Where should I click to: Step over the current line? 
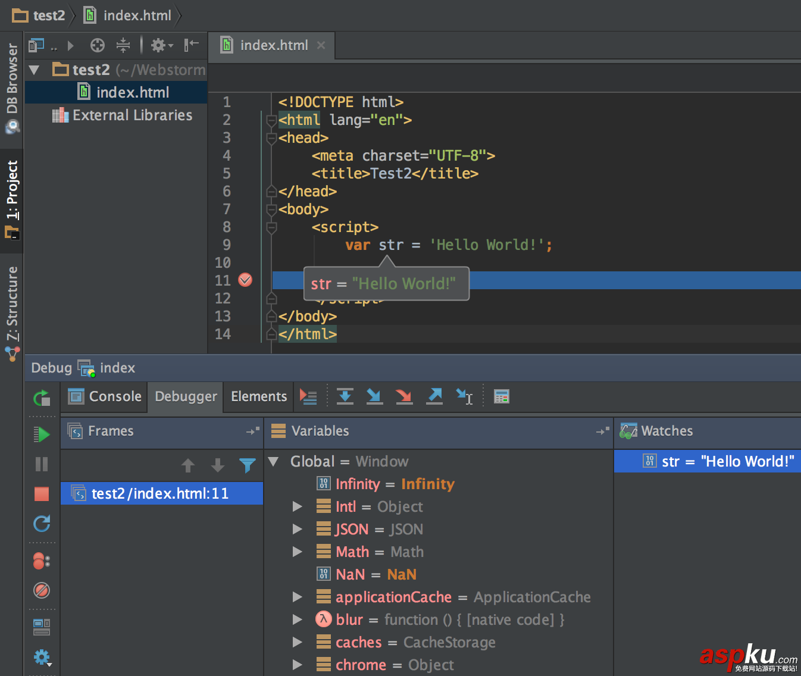[345, 396]
